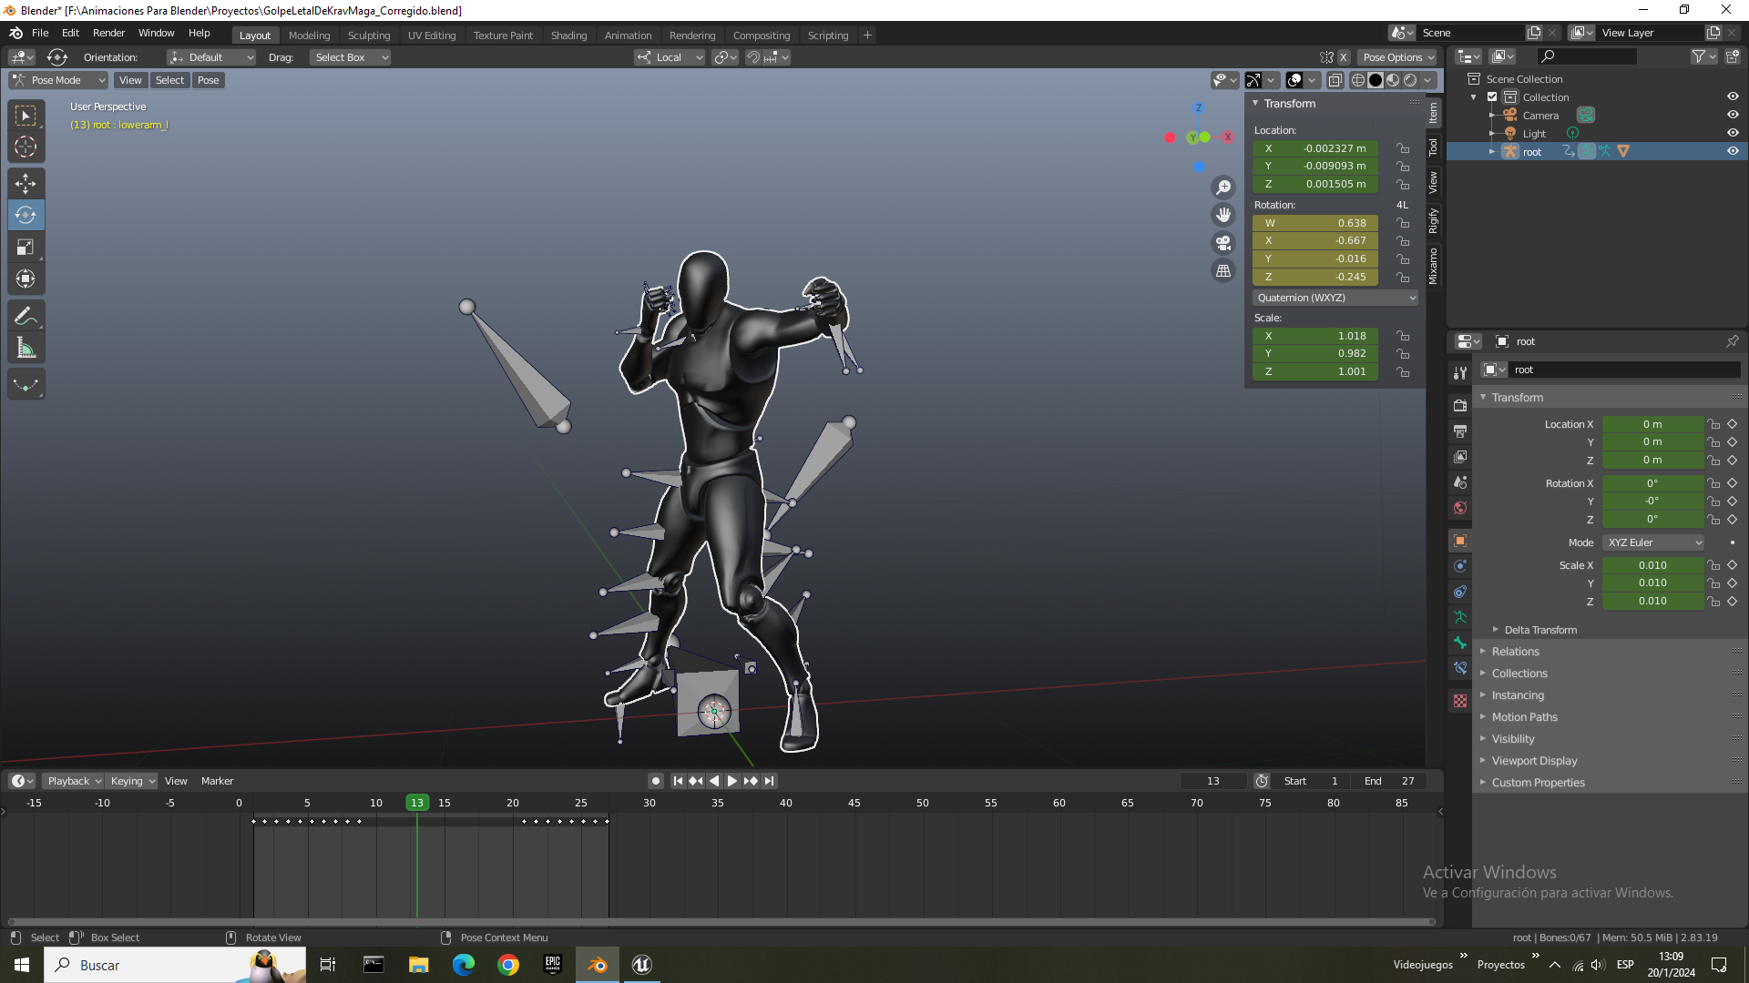Viewport: 1749px width, 983px height.
Task: Select the Annotate pencil tool
Action: [26, 317]
